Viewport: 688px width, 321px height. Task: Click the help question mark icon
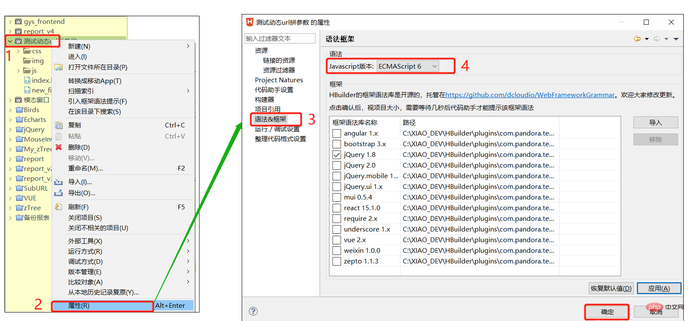[253, 311]
